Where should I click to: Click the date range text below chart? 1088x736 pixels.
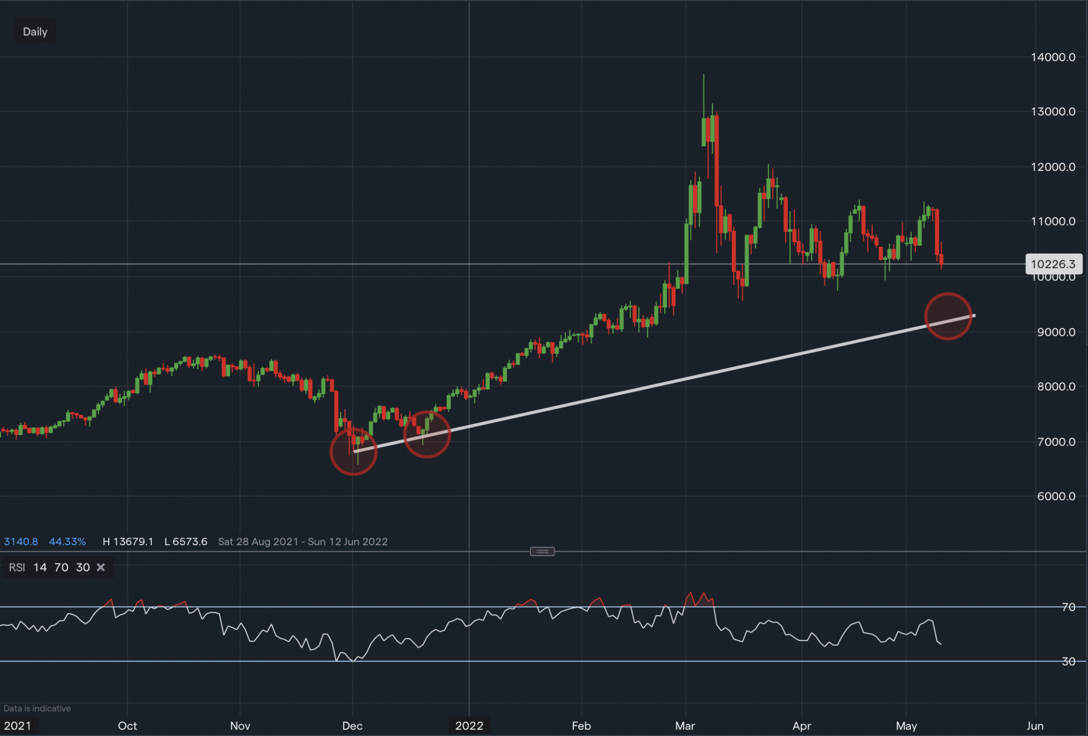coord(302,542)
